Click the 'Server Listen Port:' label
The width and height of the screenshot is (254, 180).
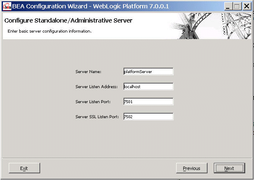(x=93, y=102)
